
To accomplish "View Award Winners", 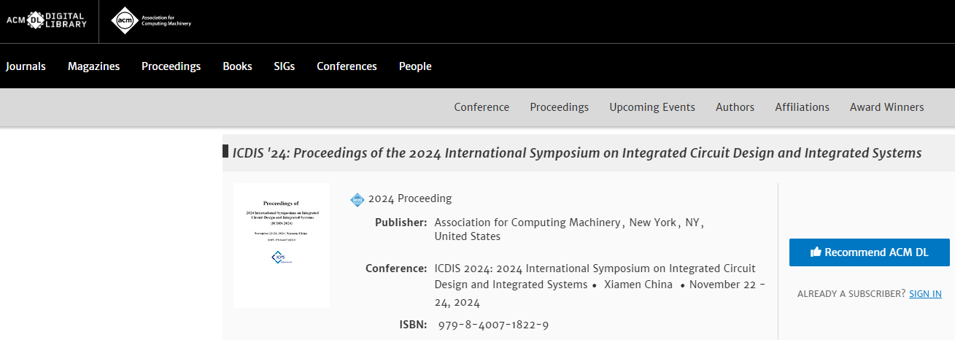I will (886, 107).
